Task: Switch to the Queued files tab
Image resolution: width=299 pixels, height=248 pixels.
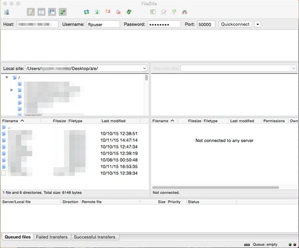Action: 17,237
